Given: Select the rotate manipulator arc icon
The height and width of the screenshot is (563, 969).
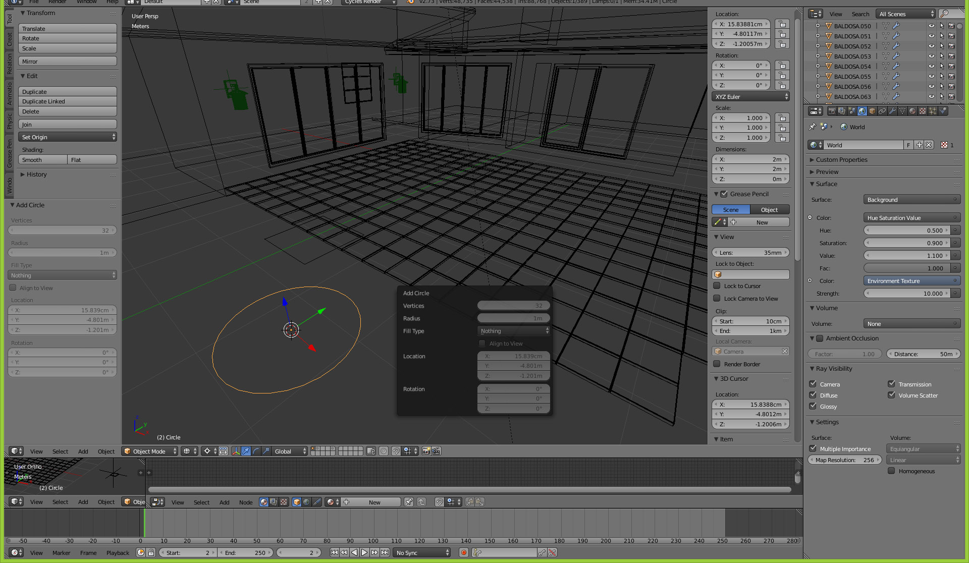Looking at the screenshot, I should pyautogui.click(x=256, y=452).
